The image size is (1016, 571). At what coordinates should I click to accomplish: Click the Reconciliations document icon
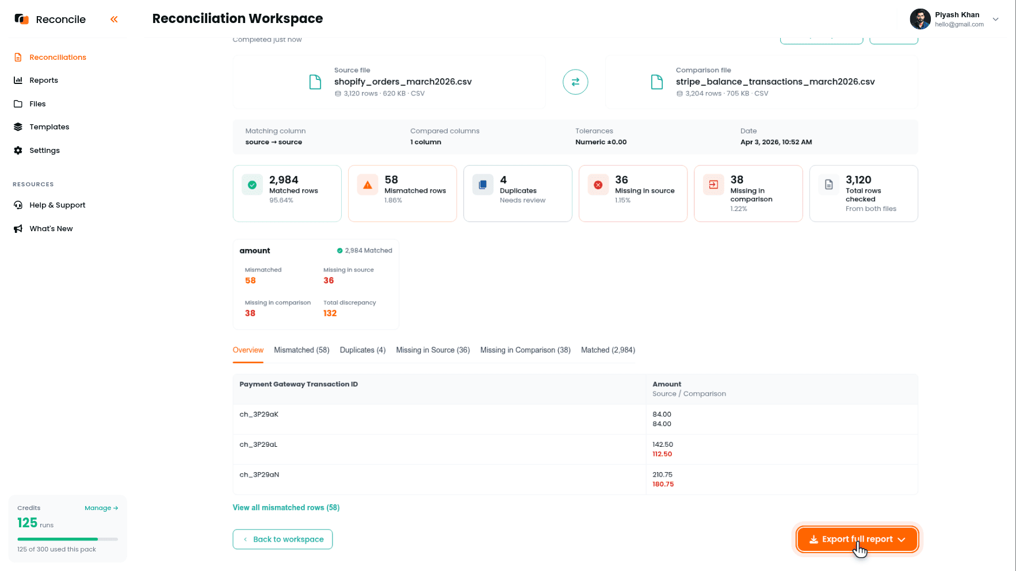point(18,57)
